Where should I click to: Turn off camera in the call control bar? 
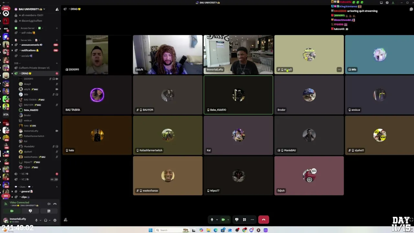point(223,220)
